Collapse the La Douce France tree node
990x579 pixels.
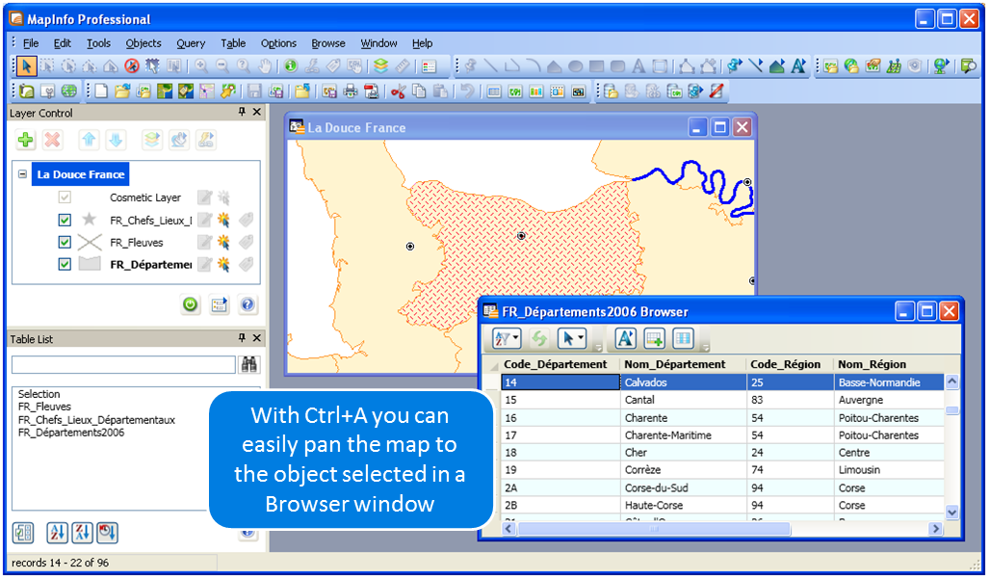coord(23,173)
